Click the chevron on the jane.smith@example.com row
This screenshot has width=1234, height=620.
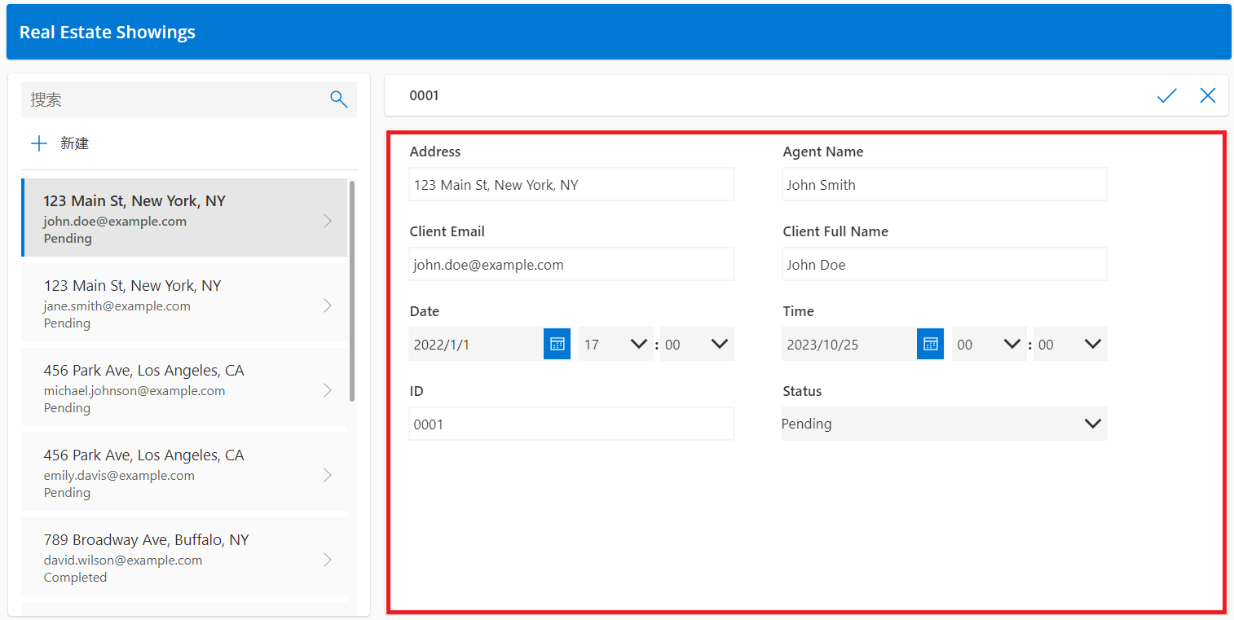click(x=328, y=306)
